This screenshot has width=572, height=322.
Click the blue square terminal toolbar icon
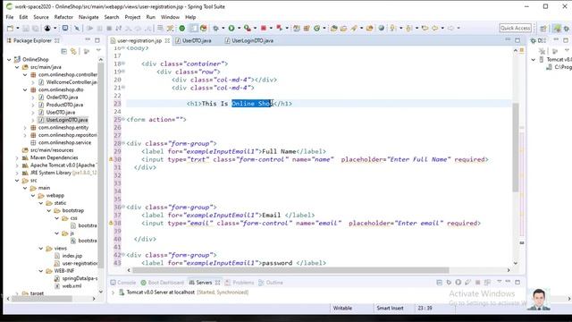click(x=65, y=28)
